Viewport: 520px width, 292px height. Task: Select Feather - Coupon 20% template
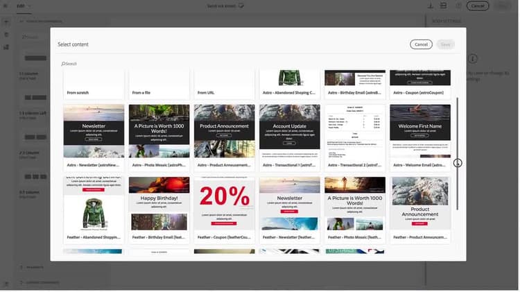coord(225,209)
